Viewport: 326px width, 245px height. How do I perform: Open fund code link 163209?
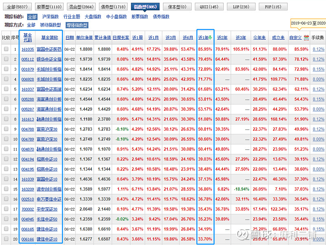click(28, 189)
